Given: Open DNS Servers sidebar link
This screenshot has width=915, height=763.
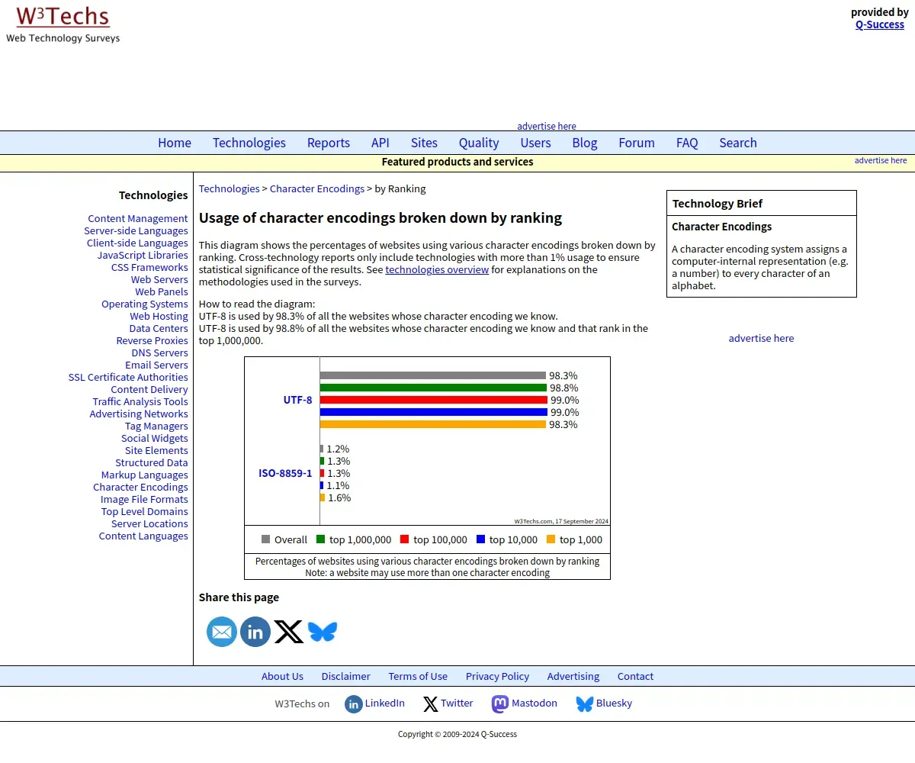Looking at the screenshot, I should (159, 353).
